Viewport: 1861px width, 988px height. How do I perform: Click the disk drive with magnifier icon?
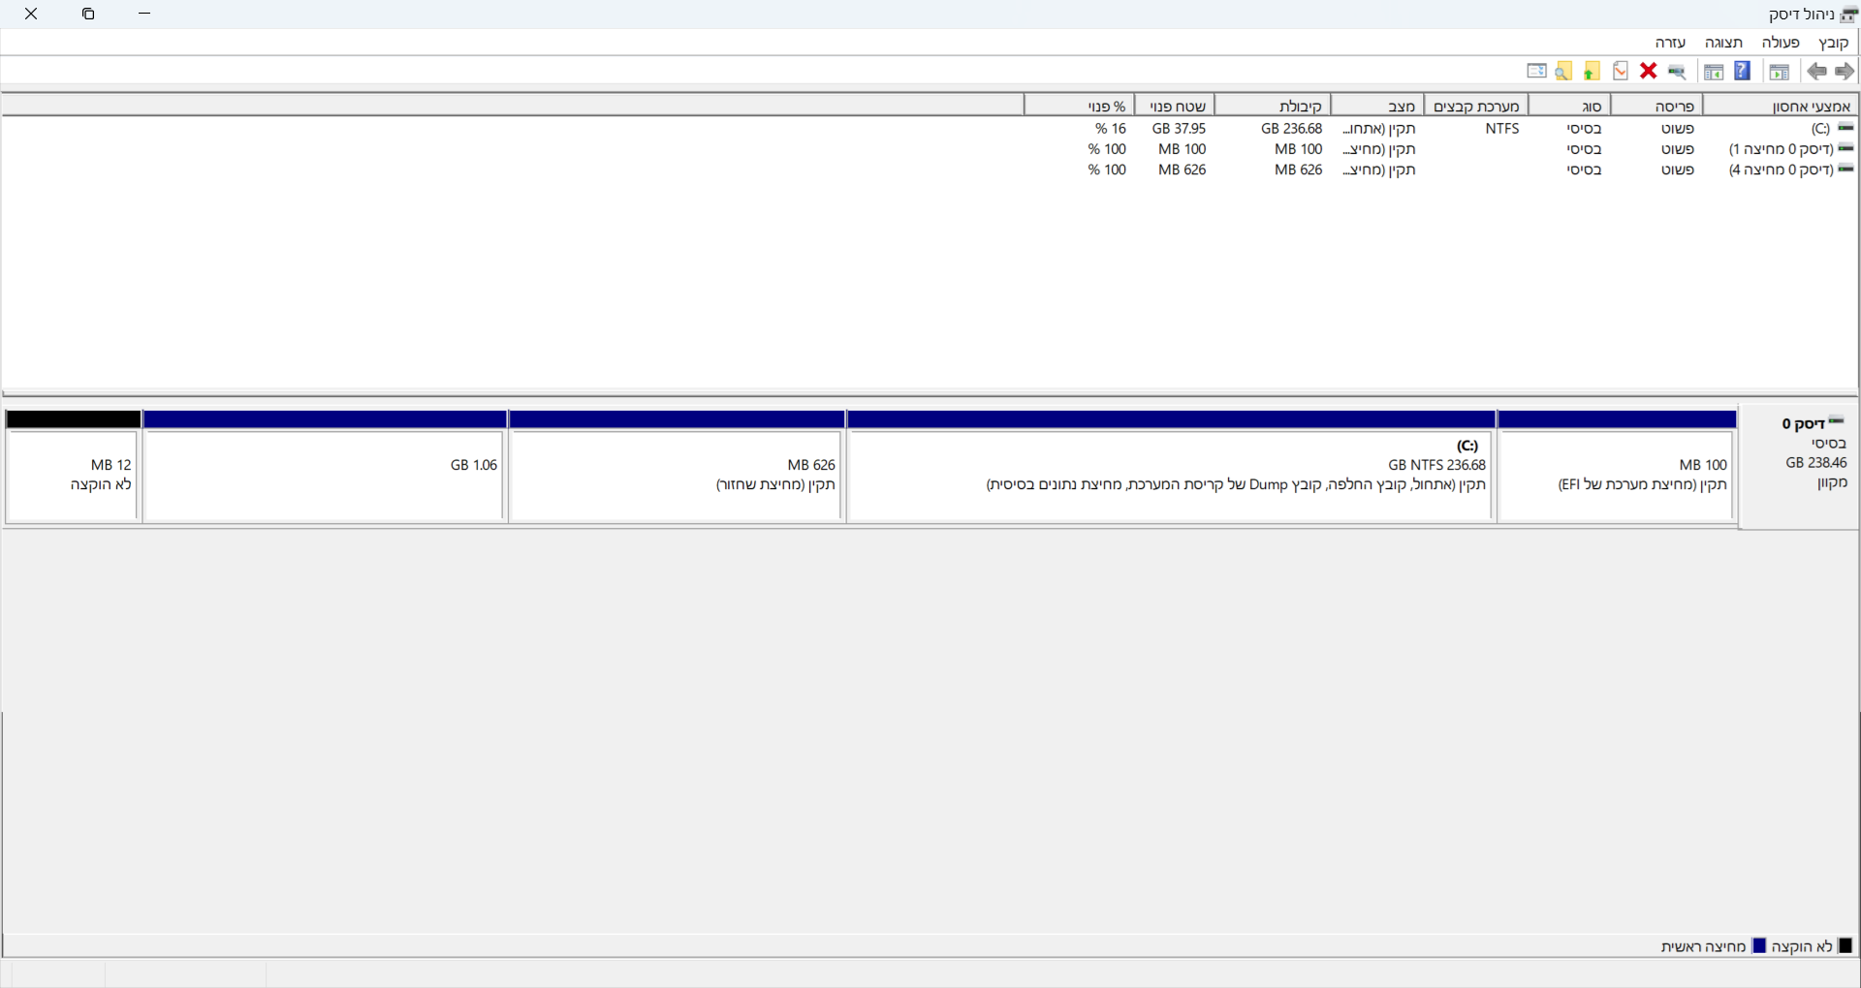[x=1677, y=71]
